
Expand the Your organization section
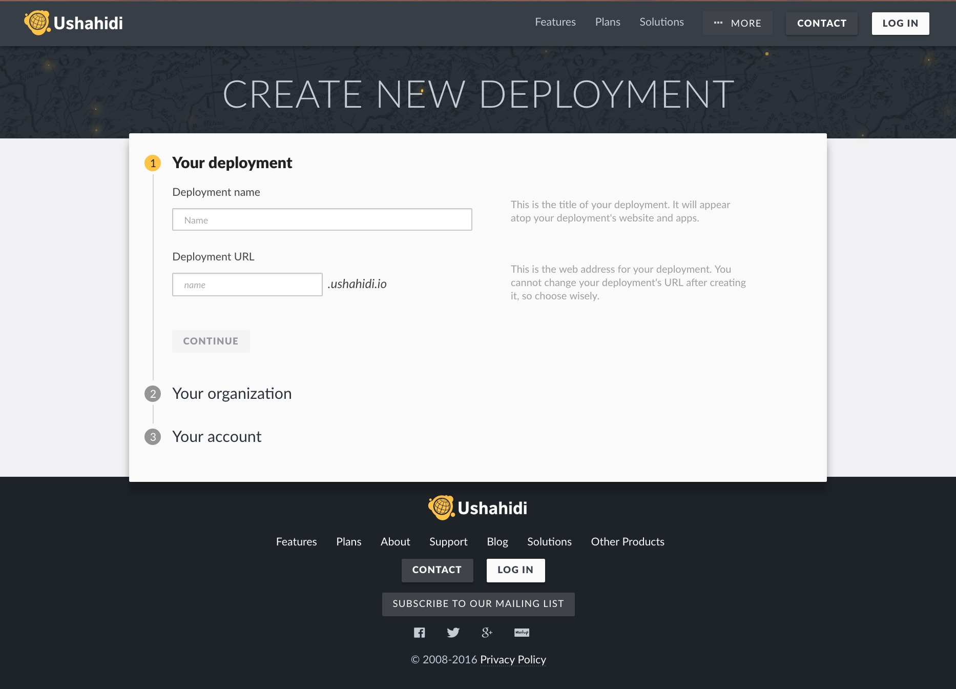[x=232, y=394]
